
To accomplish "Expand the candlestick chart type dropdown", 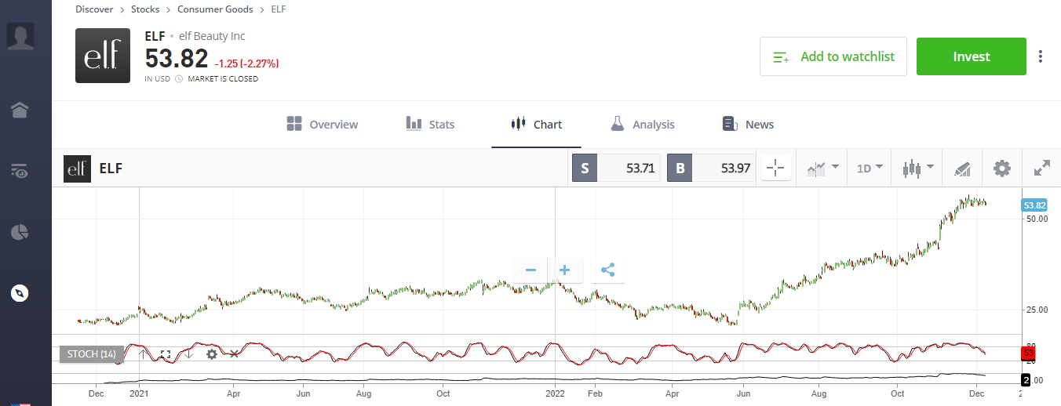I will tap(918, 169).
